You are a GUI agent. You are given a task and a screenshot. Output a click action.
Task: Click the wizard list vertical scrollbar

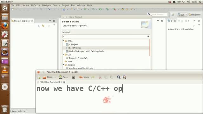pos(150,48)
